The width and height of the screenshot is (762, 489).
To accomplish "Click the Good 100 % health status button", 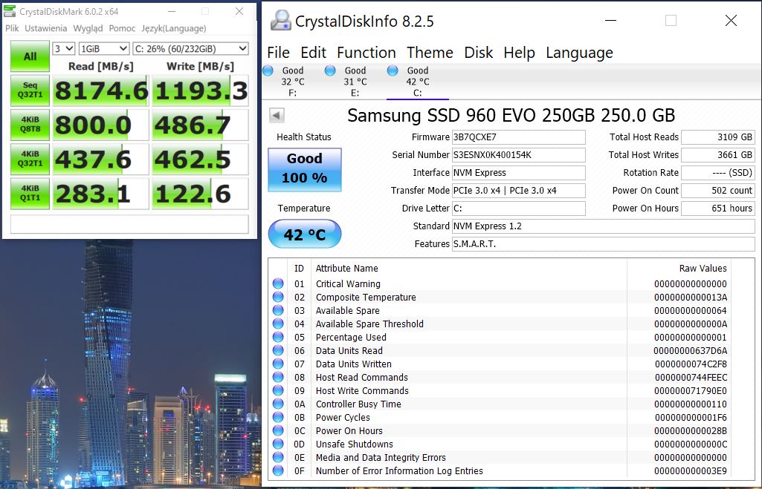I will point(305,169).
